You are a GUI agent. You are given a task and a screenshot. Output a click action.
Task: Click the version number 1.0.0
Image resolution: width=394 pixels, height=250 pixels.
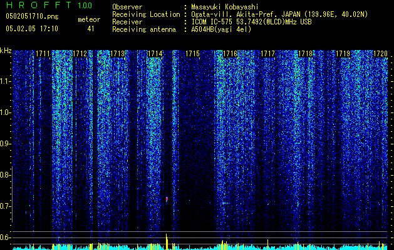(85, 5)
